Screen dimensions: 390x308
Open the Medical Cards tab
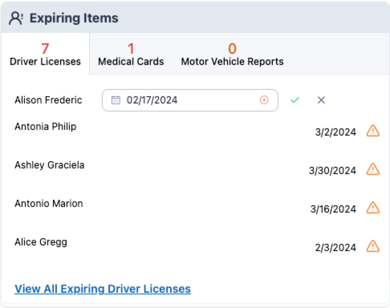pyautogui.click(x=131, y=55)
